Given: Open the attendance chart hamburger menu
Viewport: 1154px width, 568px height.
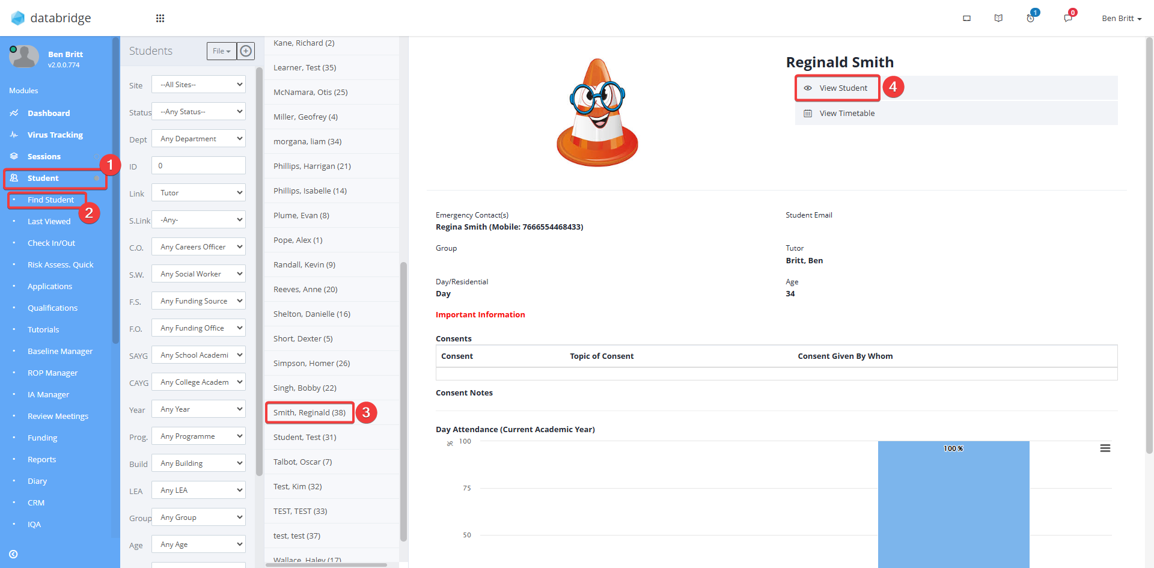Looking at the screenshot, I should tap(1105, 448).
